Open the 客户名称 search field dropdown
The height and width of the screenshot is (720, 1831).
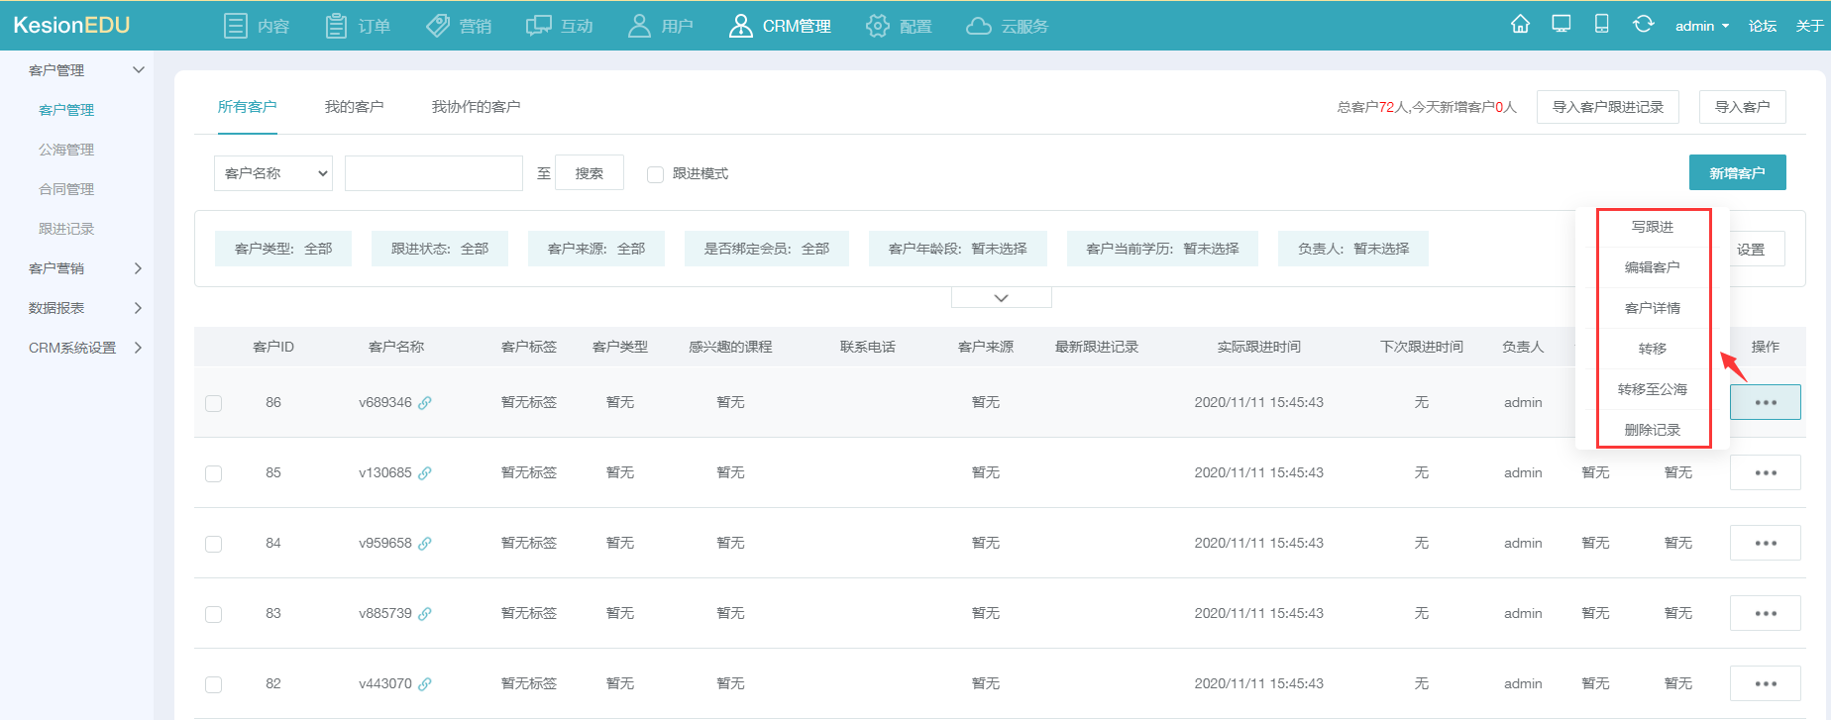point(273,173)
